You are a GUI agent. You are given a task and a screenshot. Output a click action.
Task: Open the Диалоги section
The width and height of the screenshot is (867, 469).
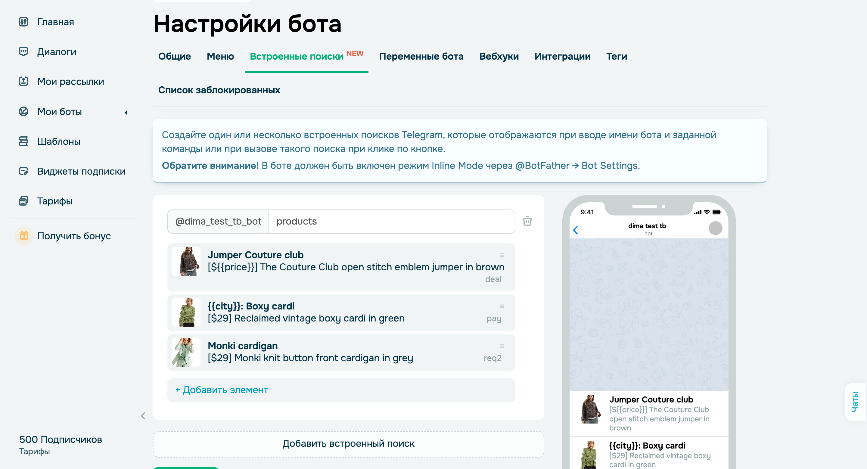[56, 52]
